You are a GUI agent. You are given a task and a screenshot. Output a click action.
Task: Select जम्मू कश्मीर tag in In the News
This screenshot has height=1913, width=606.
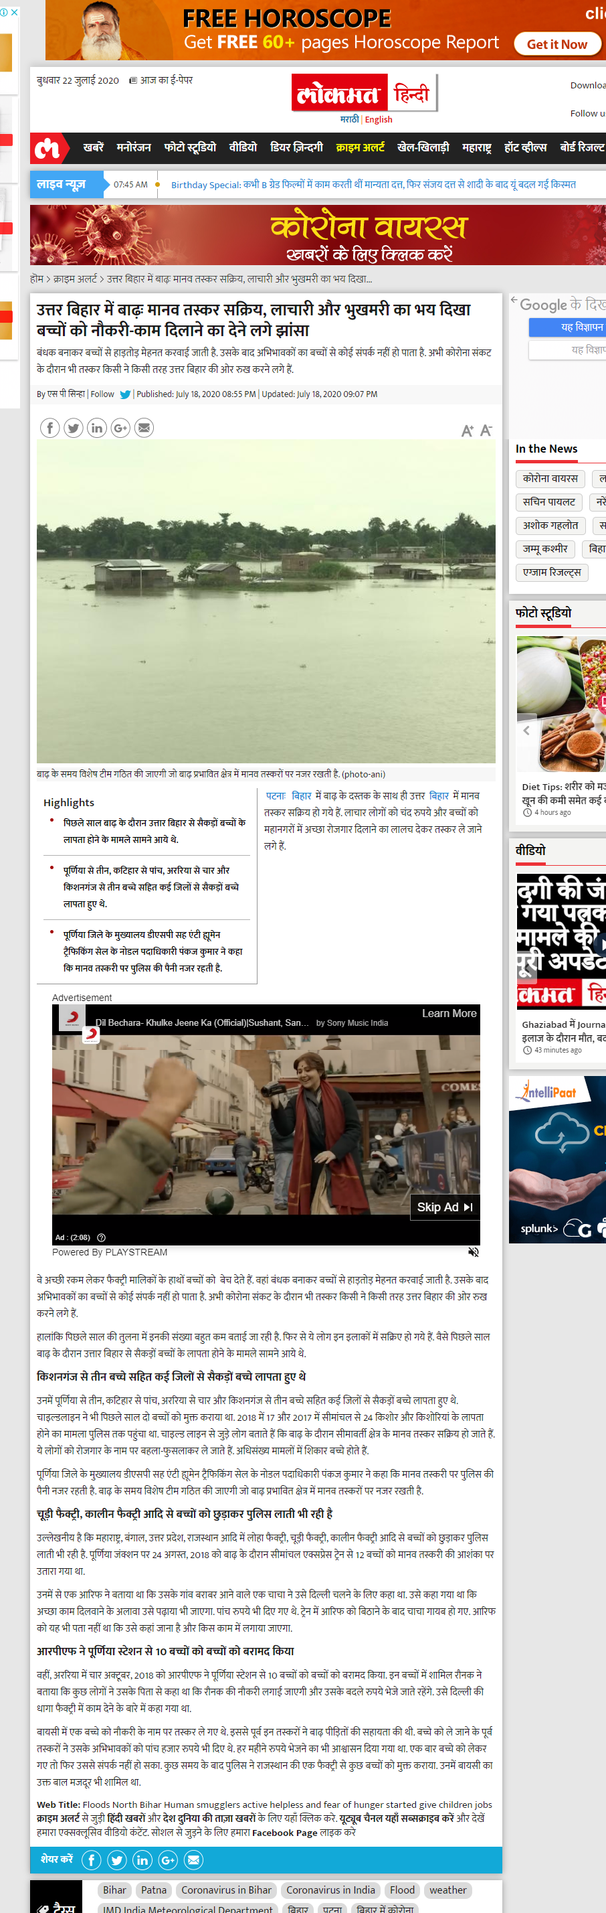(546, 550)
